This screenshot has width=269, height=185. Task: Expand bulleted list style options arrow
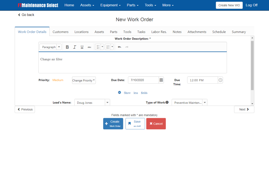[102, 47]
